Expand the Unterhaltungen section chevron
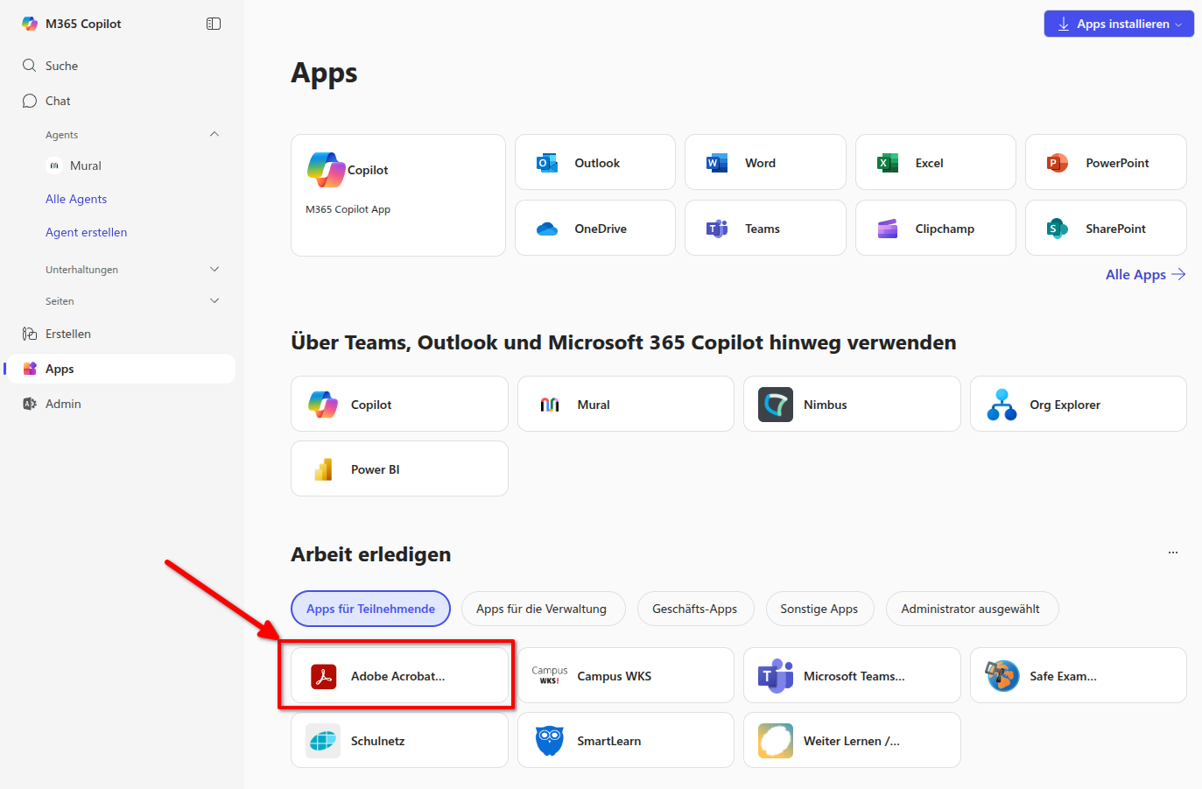Viewport: 1202px width, 789px height. tap(214, 269)
